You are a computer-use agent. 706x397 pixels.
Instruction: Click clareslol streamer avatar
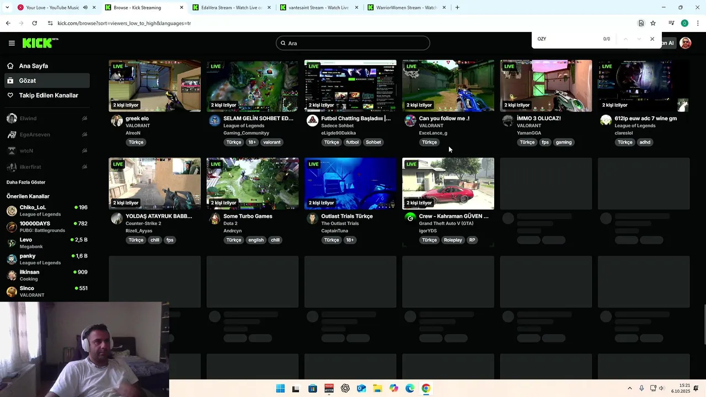[606, 121]
